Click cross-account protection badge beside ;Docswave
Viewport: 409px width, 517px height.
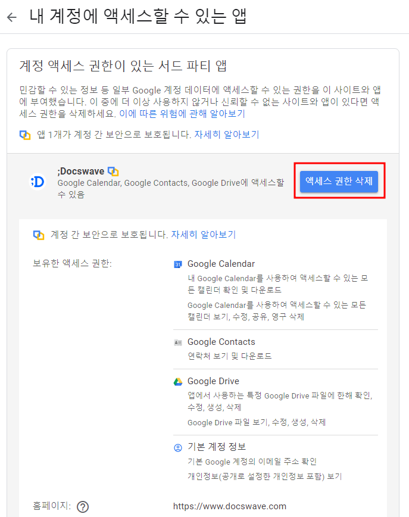point(113,172)
